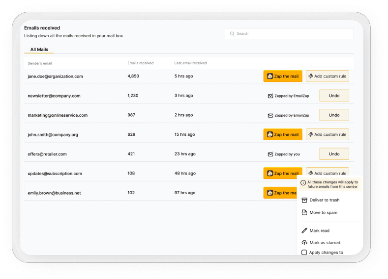Zap the mail from emily.brown@business.net

280,193
